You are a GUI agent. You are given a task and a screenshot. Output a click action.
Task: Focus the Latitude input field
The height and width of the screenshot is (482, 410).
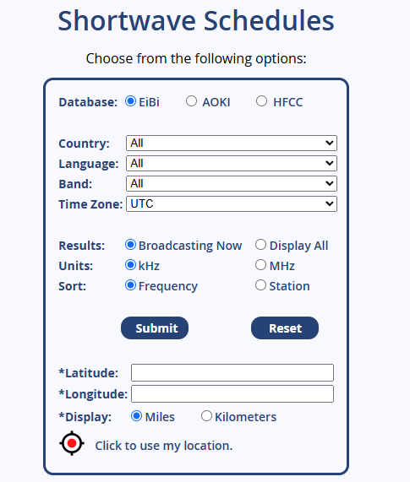coord(232,372)
